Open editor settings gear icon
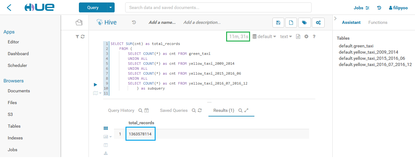Image resolution: width=415 pixels, height=158 pixels. pos(306,37)
